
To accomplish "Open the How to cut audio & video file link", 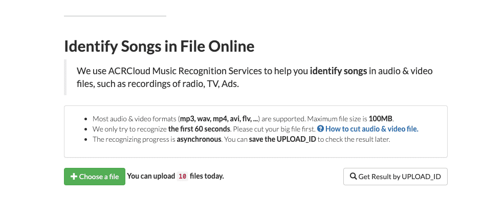I will point(371,128).
